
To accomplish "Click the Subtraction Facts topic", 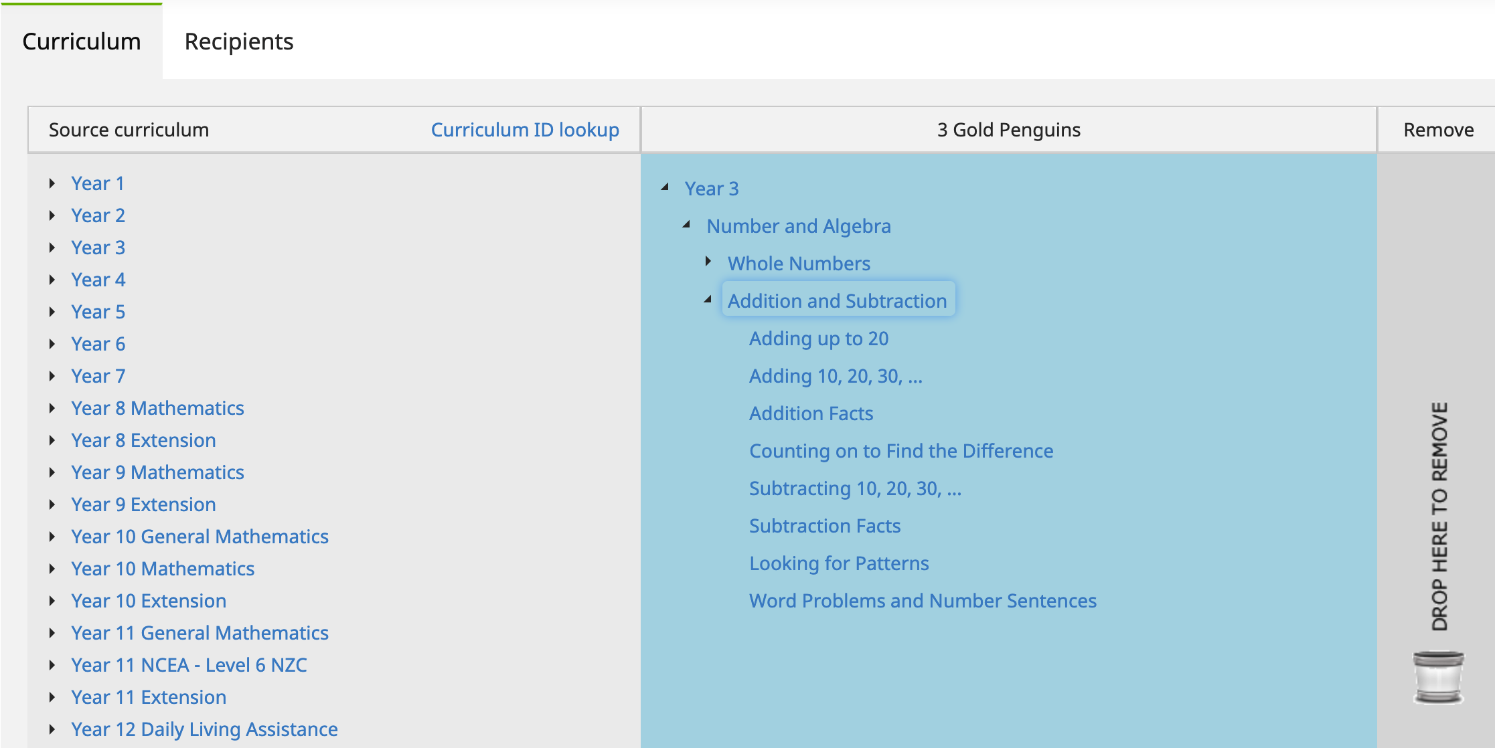I will [x=824, y=526].
